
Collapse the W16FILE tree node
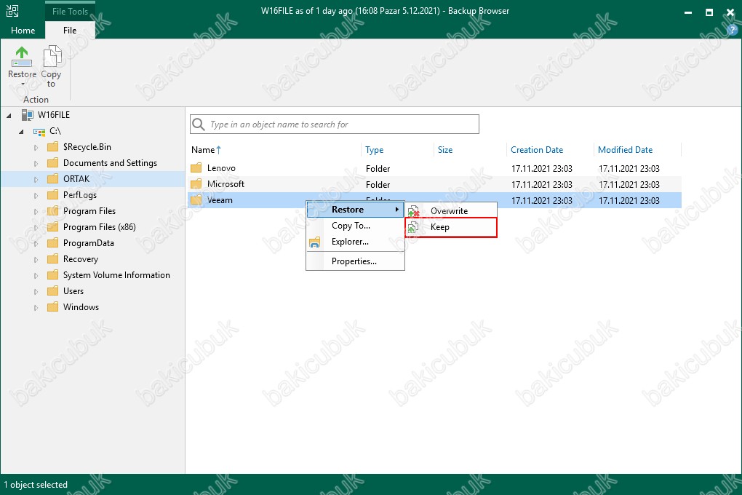pyautogui.click(x=9, y=116)
